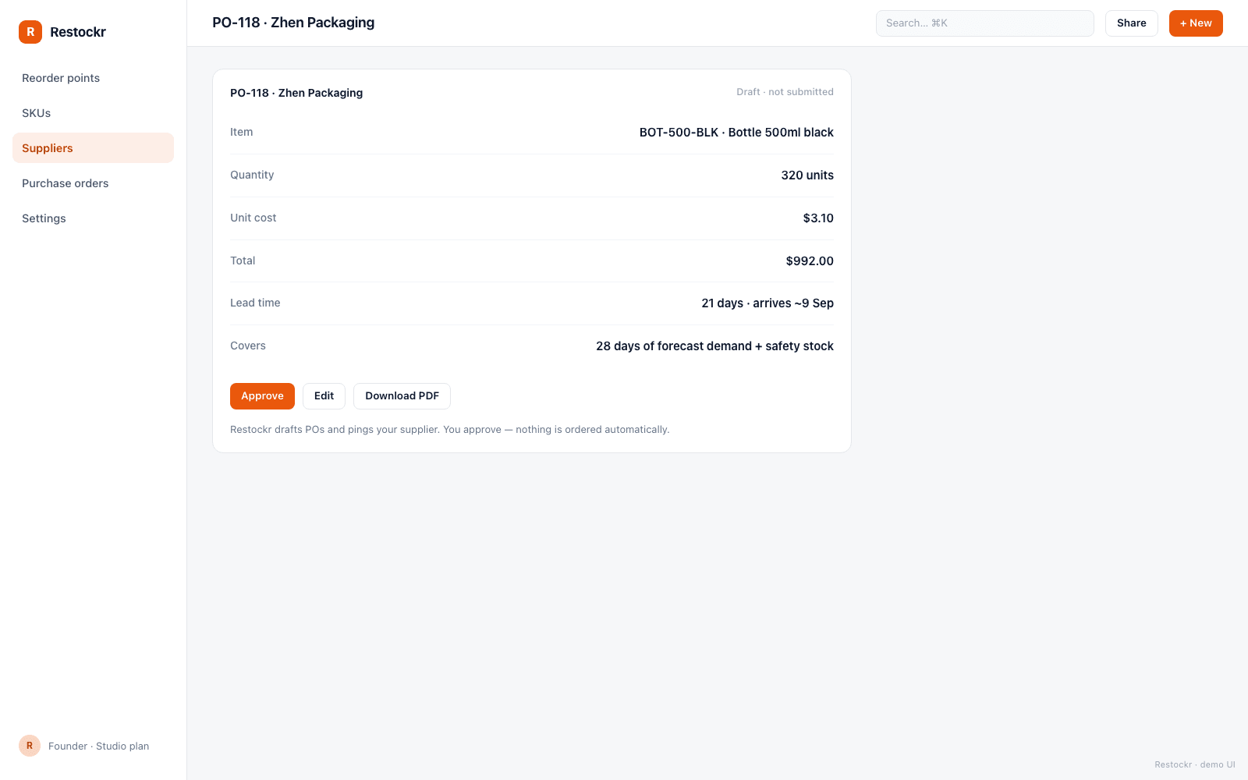Click the unit cost $3.10
Viewport: 1248px width, 780px height.
[818, 218]
